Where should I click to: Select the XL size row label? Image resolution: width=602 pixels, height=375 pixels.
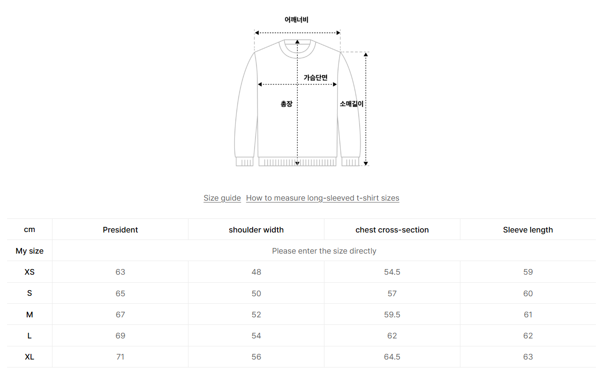point(30,357)
